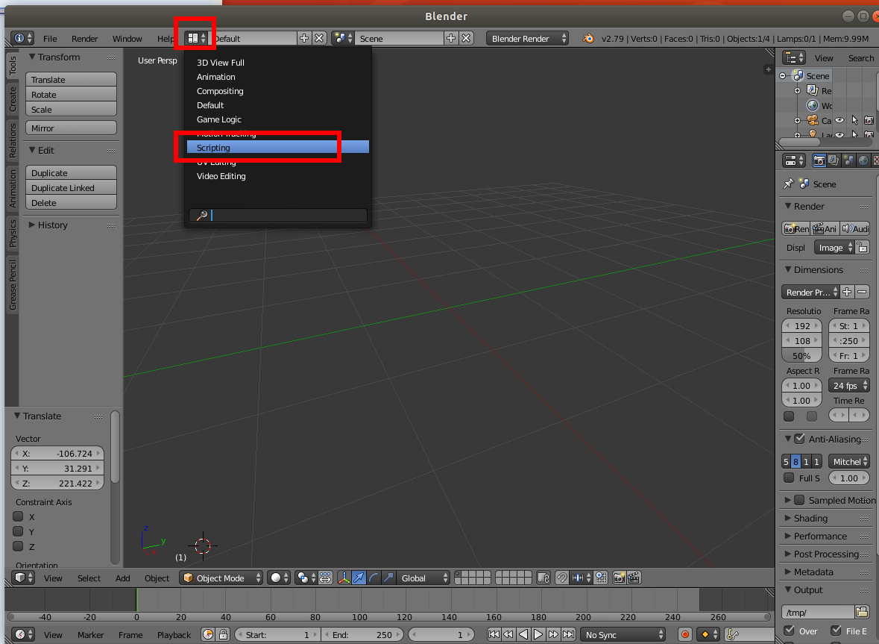Open the Object Mode dropdown
Screen dimensions: 879x644
[221, 578]
